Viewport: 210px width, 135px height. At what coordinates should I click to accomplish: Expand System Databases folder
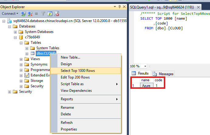15,32
